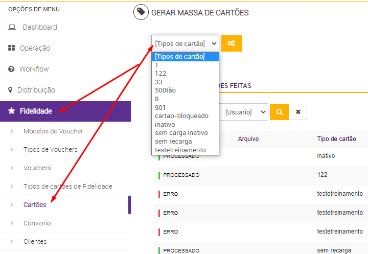Click the orange magnifier search button
368x254 pixels.
279,112
